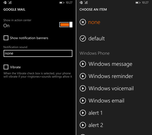Choose 'Windows voicemail' as notification sound
This screenshot has height=135, width=152.
tap(111, 88)
